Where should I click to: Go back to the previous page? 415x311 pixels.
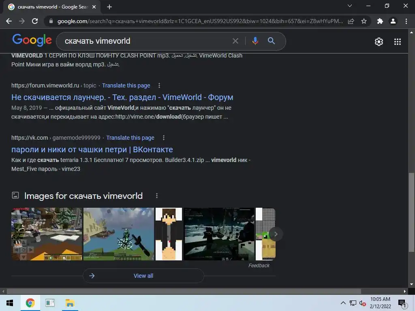click(x=9, y=21)
